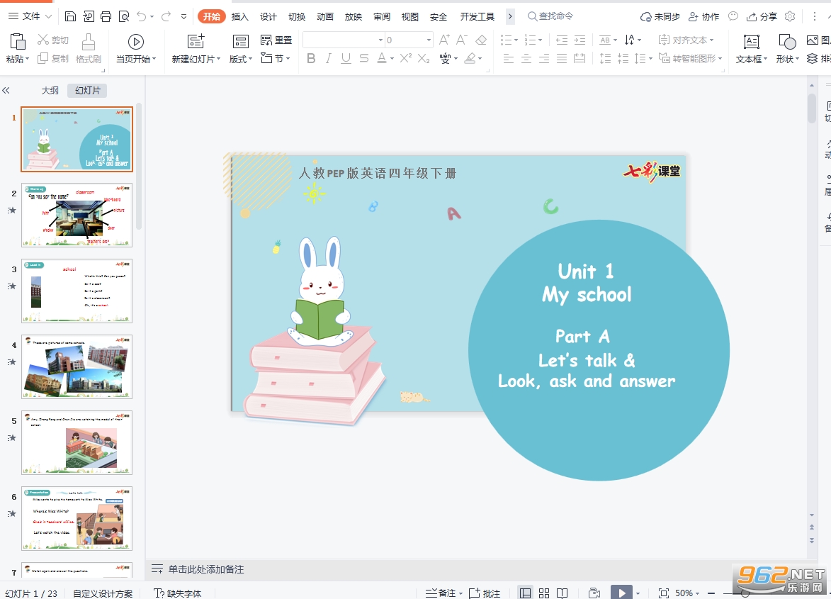The height and width of the screenshot is (599, 831).
Task: Open the bulleted list dropdown arrow
Action: click(516, 40)
